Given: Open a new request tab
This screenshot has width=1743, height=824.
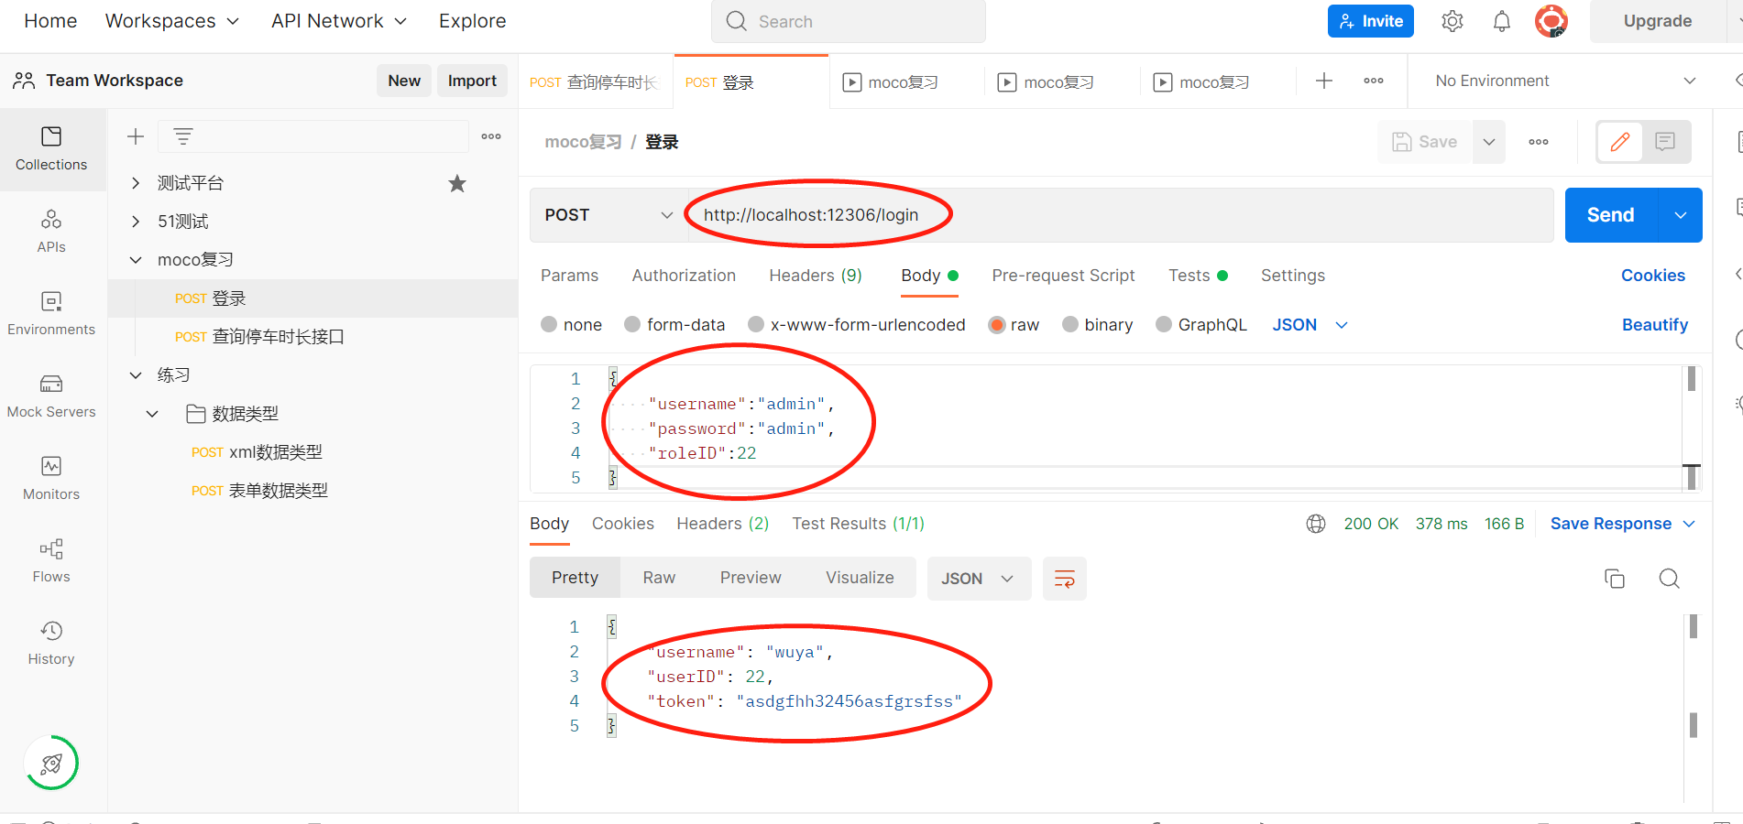Looking at the screenshot, I should coord(1323,81).
